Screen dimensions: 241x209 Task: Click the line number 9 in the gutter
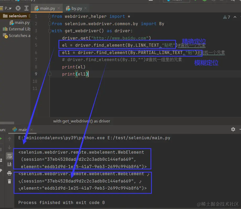36,74
